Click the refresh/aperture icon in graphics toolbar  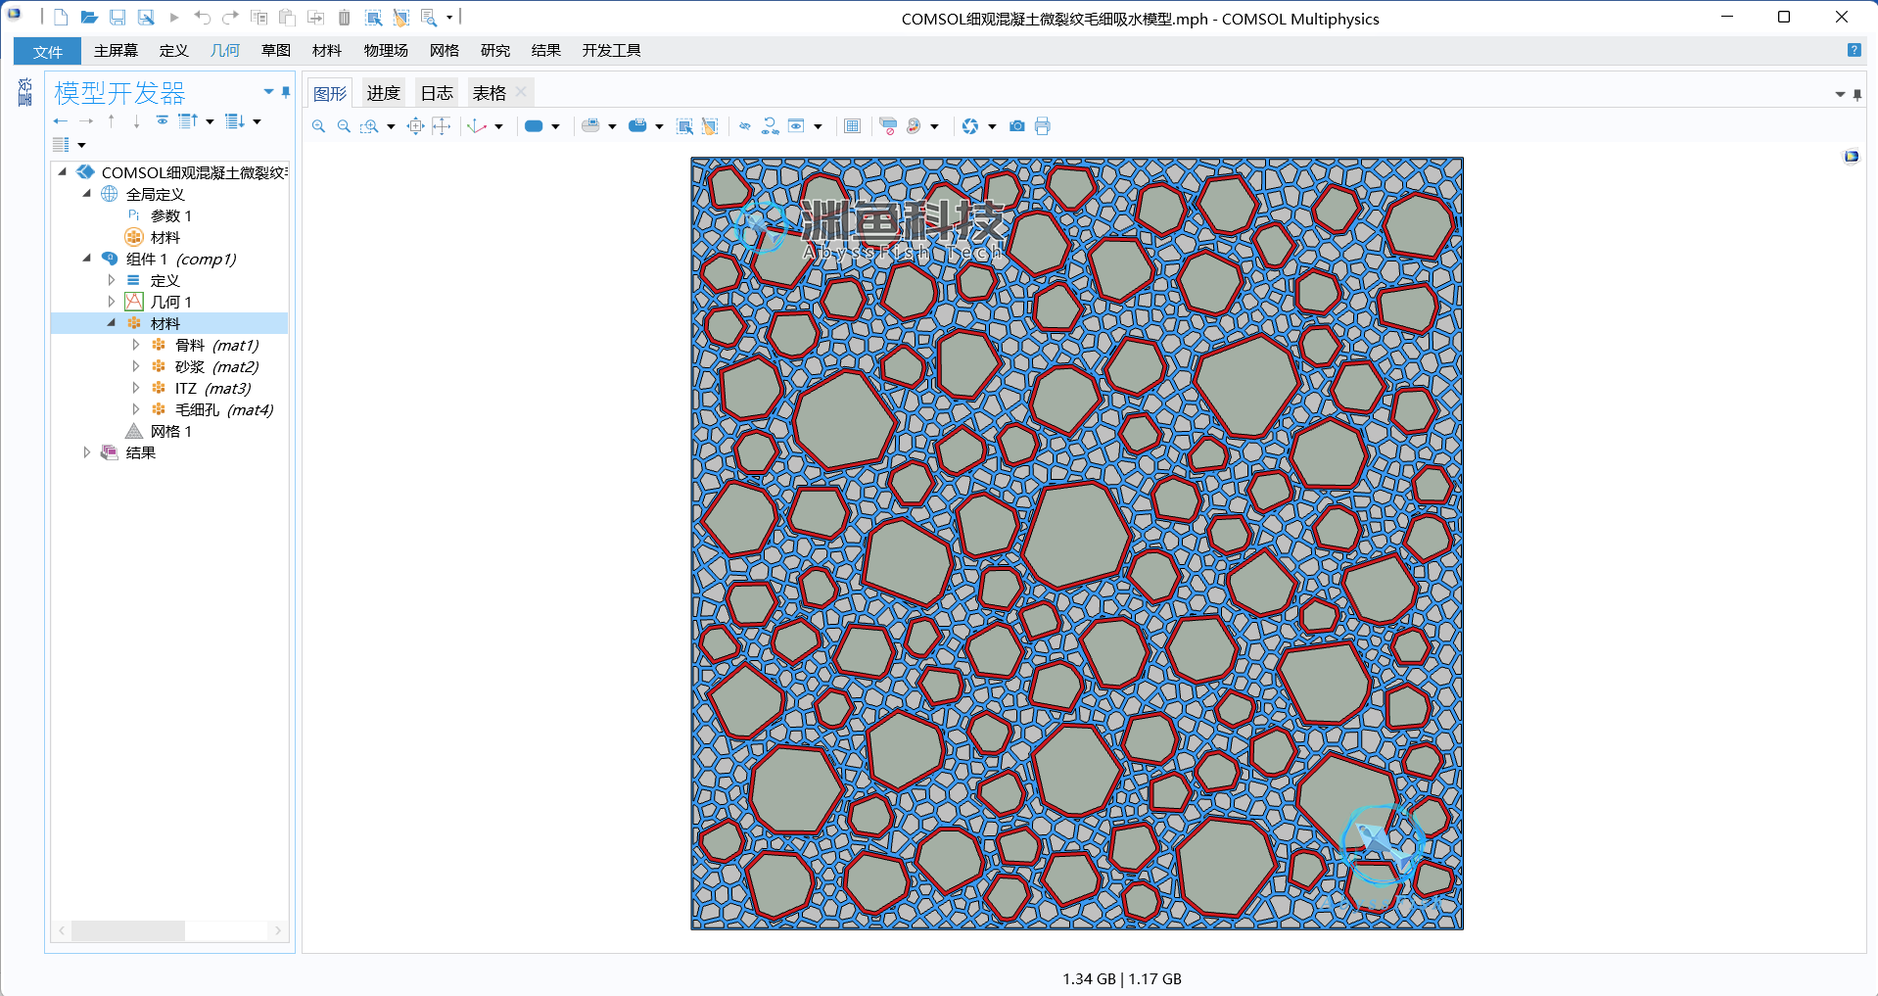[x=970, y=126]
